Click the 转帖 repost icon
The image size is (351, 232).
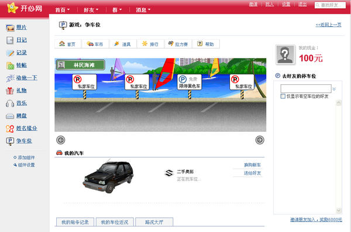pos(10,66)
